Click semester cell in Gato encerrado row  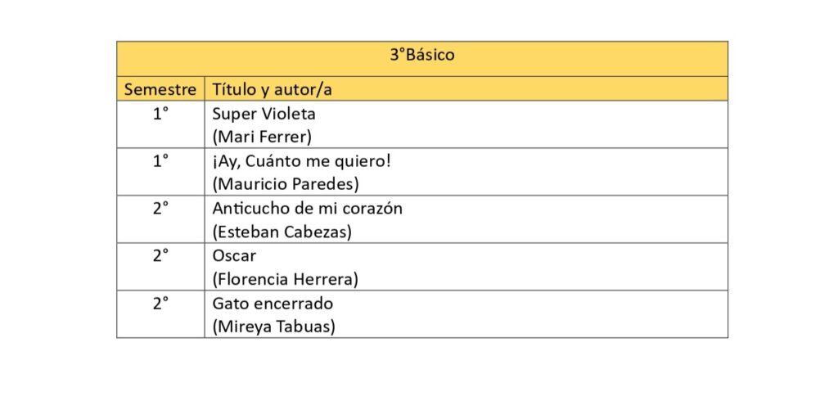160,304
